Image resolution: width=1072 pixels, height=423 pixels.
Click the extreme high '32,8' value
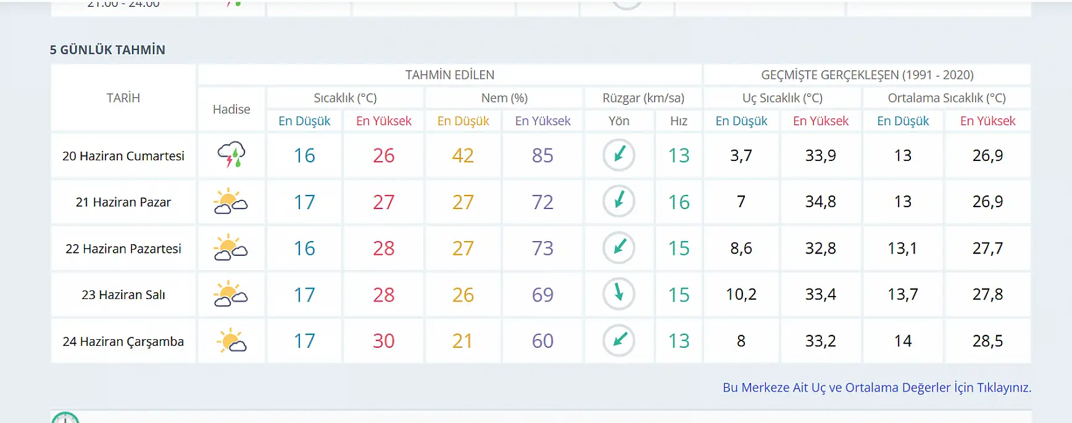[820, 248]
